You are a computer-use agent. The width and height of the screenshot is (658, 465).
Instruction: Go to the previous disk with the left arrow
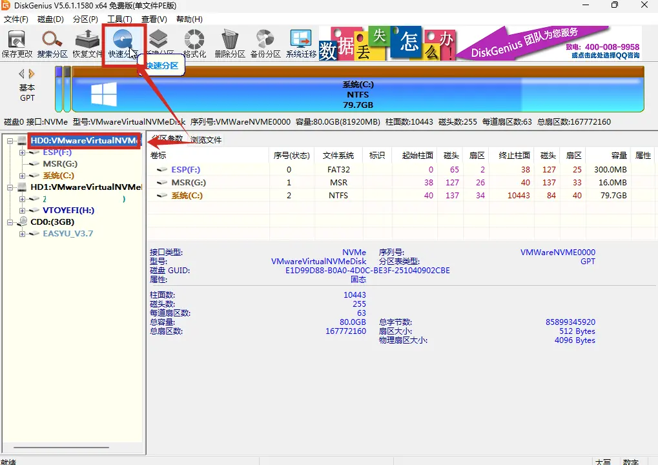[x=21, y=74]
